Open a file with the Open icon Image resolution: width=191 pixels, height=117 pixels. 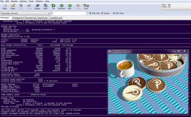(13, 7)
